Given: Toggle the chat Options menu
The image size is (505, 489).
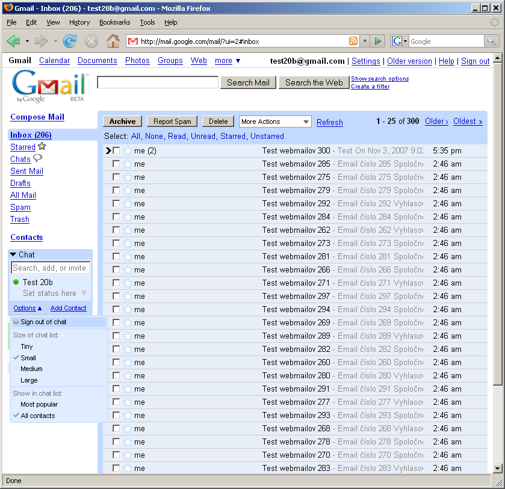Looking at the screenshot, I should 28,308.
